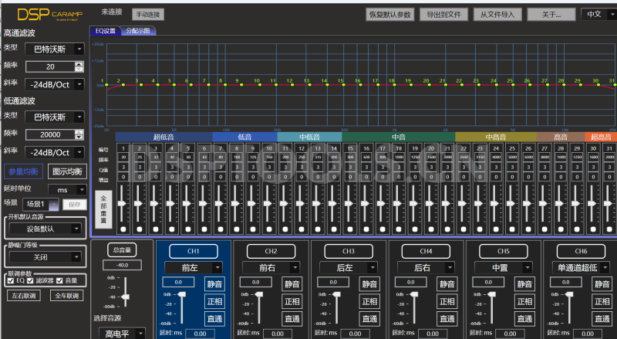This screenshot has height=339, width=617.
Task: Click the low-pass frequency field showing 20000
Action: tap(49, 134)
